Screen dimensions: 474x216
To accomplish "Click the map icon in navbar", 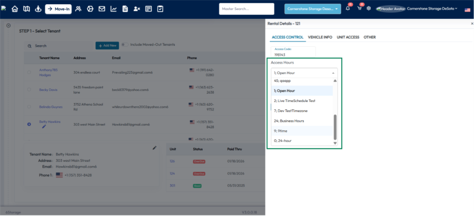I will coord(26,9).
